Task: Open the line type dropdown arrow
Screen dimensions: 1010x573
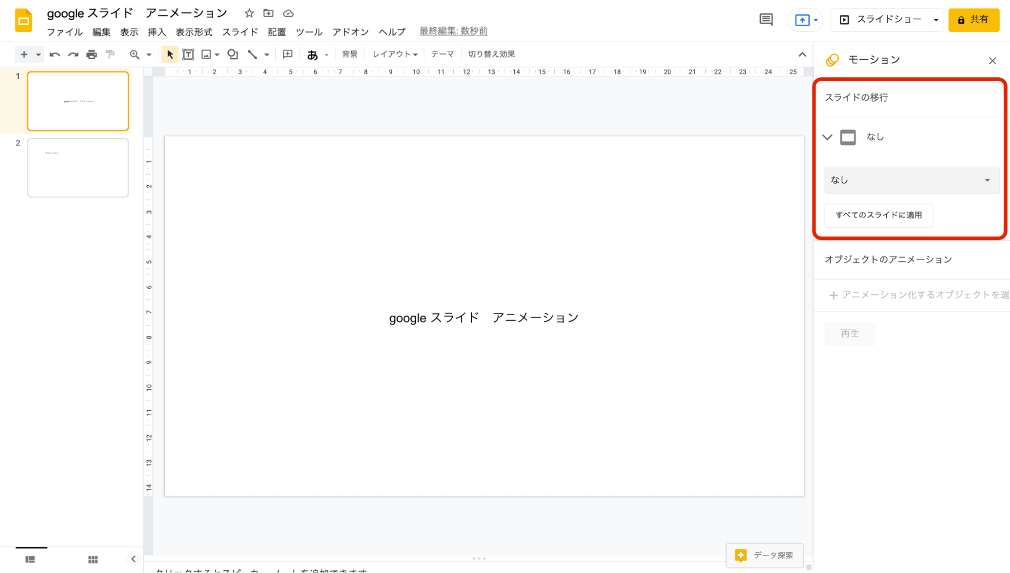Action: pos(267,55)
